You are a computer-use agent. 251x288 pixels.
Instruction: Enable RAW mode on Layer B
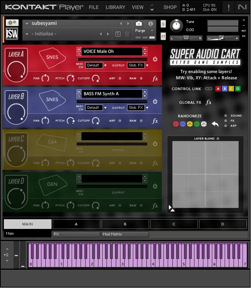(141, 120)
